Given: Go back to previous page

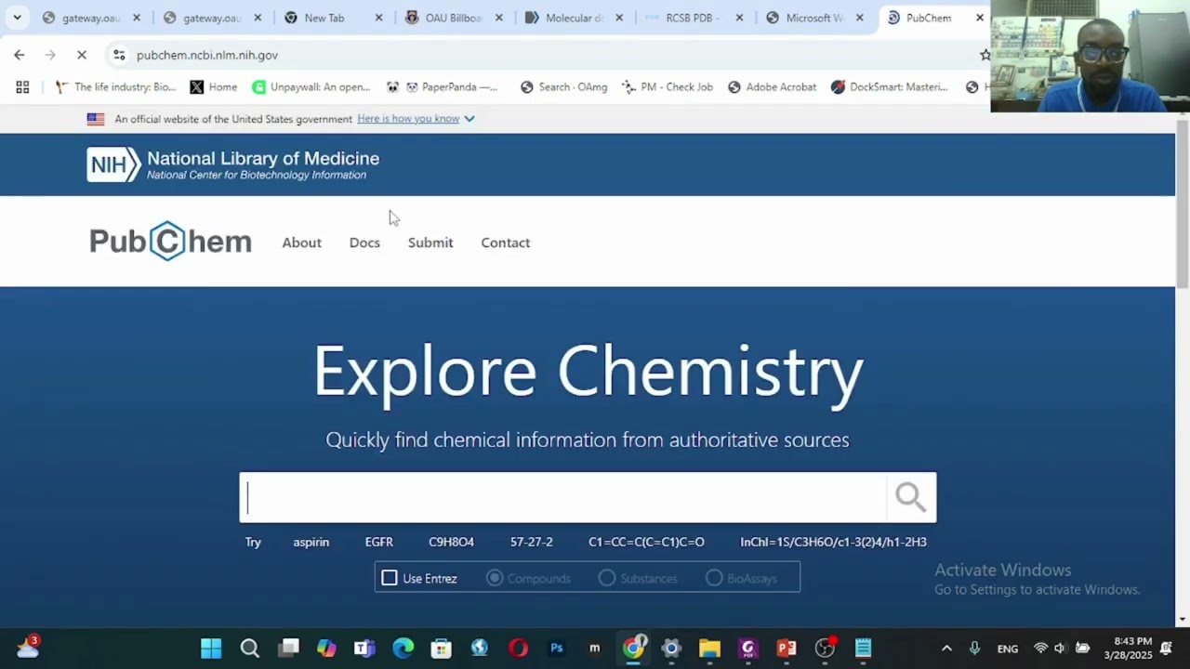Looking at the screenshot, I should (x=20, y=55).
